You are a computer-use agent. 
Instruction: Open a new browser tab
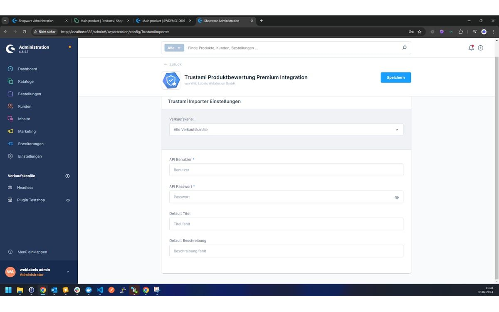(x=261, y=21)
